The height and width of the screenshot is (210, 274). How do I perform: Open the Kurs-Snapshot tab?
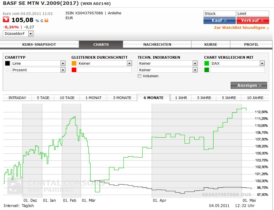click(39, 44)
